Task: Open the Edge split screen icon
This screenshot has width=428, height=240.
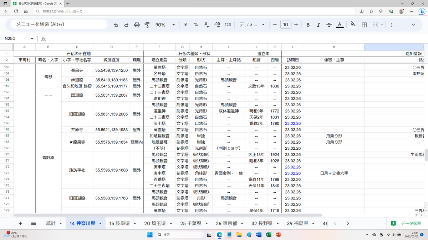Action: [x=362, y=11]
